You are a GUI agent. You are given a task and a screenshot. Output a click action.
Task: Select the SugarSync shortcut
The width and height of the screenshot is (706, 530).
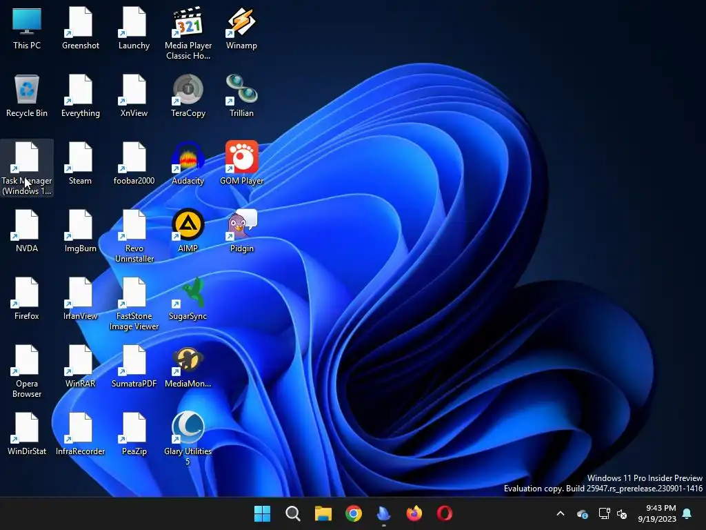pos(188,298)
